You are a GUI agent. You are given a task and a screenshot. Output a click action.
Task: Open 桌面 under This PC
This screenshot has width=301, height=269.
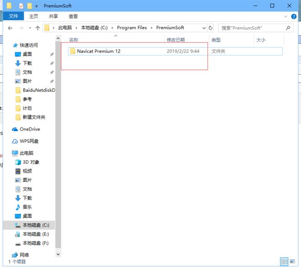(27, 216)
